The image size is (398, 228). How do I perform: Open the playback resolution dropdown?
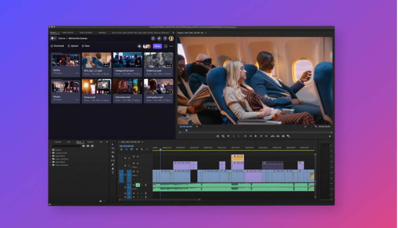pos(308,126)
